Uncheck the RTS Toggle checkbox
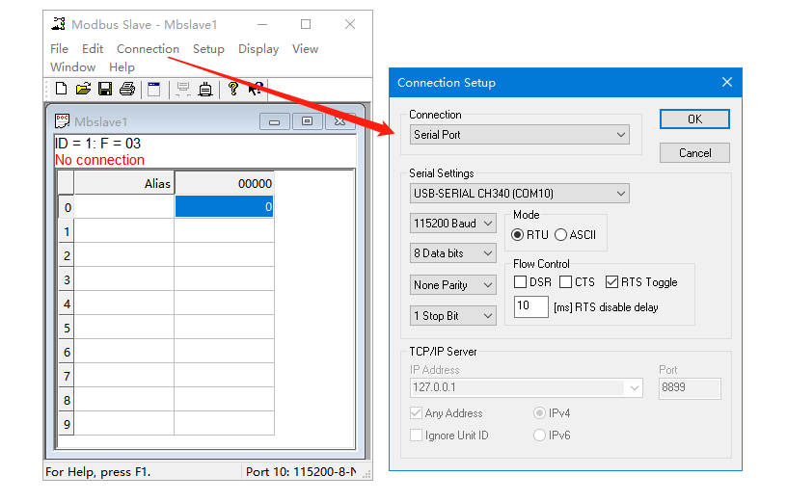Image resolution: width=787 pixels, height=502 pixels. (612, 282)
